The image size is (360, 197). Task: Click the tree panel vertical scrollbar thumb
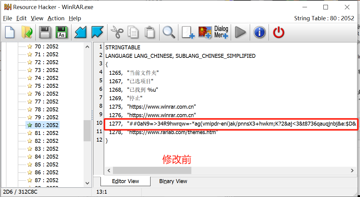pyautogui.click(x=87, y=131)
